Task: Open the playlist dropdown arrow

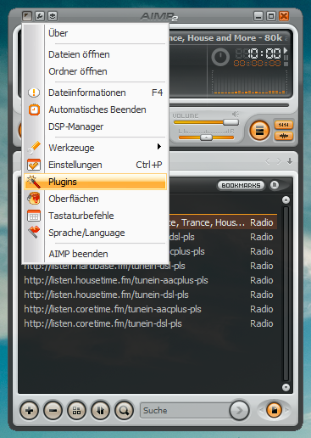Action: (x=290, y=161)
